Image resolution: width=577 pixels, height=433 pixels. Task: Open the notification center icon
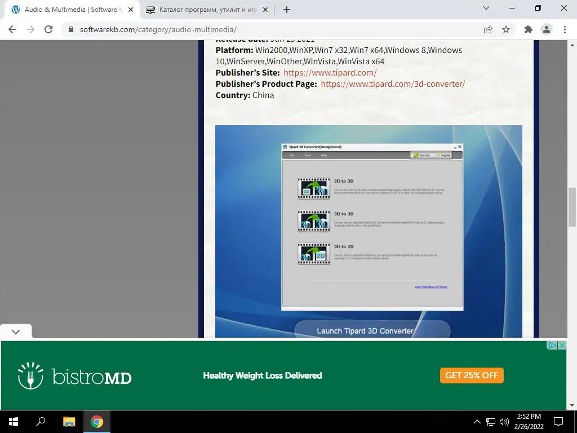[x=558, y=422]
